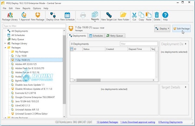Select Evernote 6.21.2.8716 package
Viewport: 195px width, 126px height.
(x=25, y=93)
